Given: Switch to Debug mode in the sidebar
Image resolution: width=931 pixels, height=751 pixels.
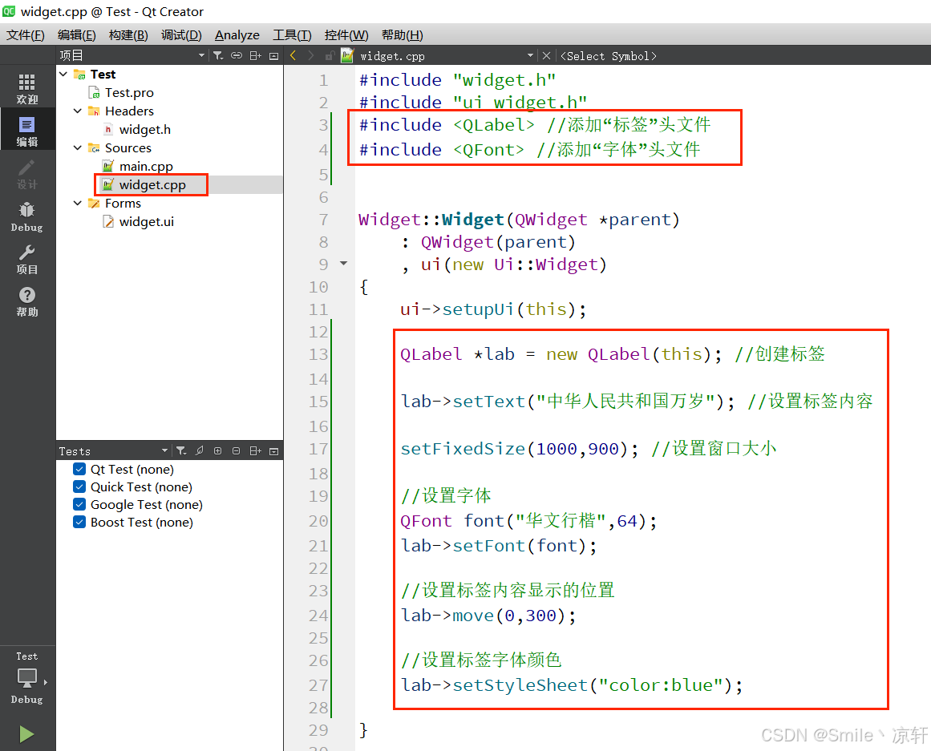Looking at the screenshot, I should point(26,216).
